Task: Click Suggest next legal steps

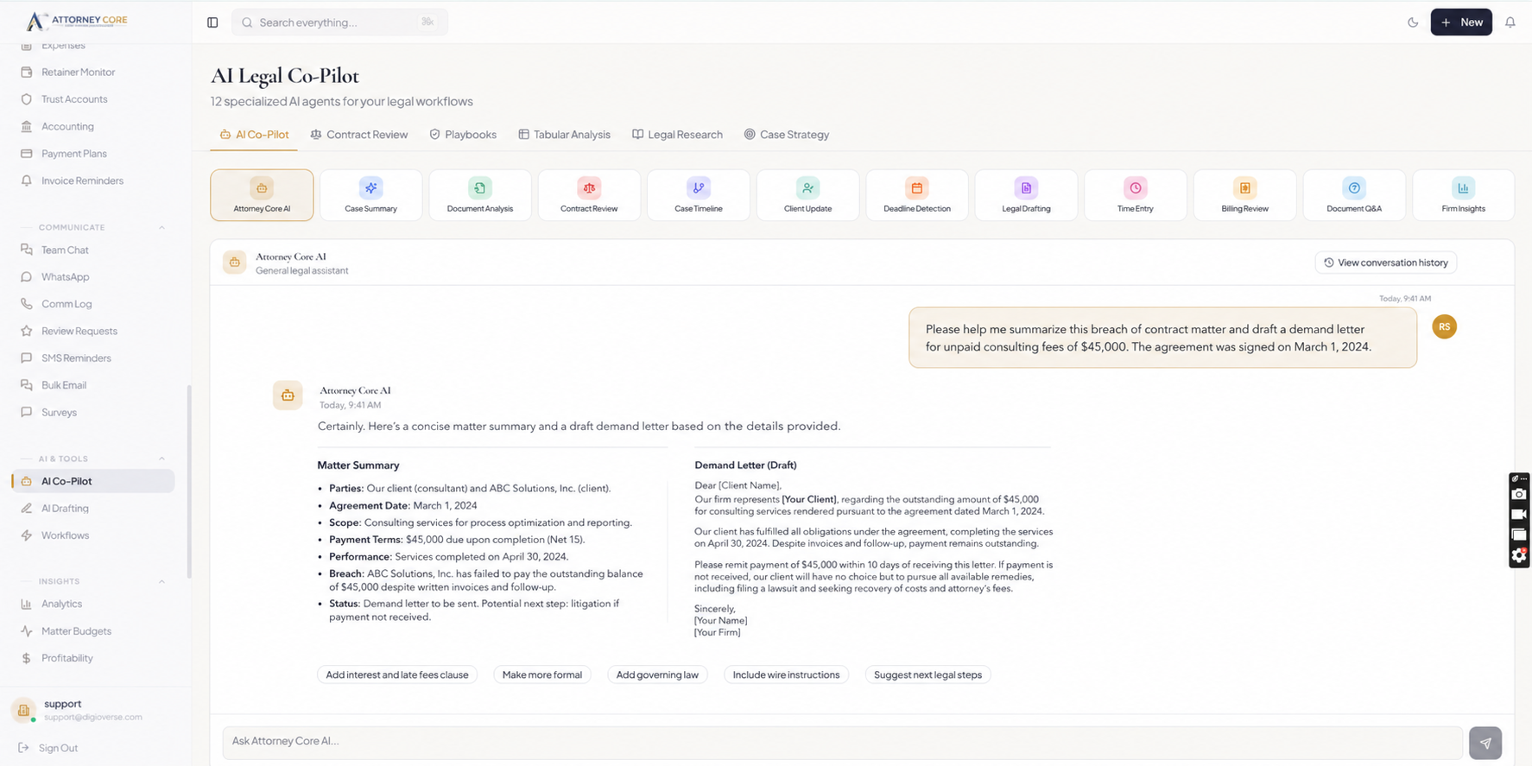Action: pyautogui.click(x=927, y=675)
